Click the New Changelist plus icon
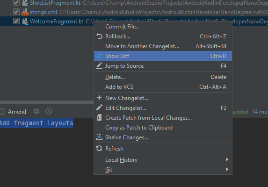This screenshot has height=187, width=268. [99, 98]
